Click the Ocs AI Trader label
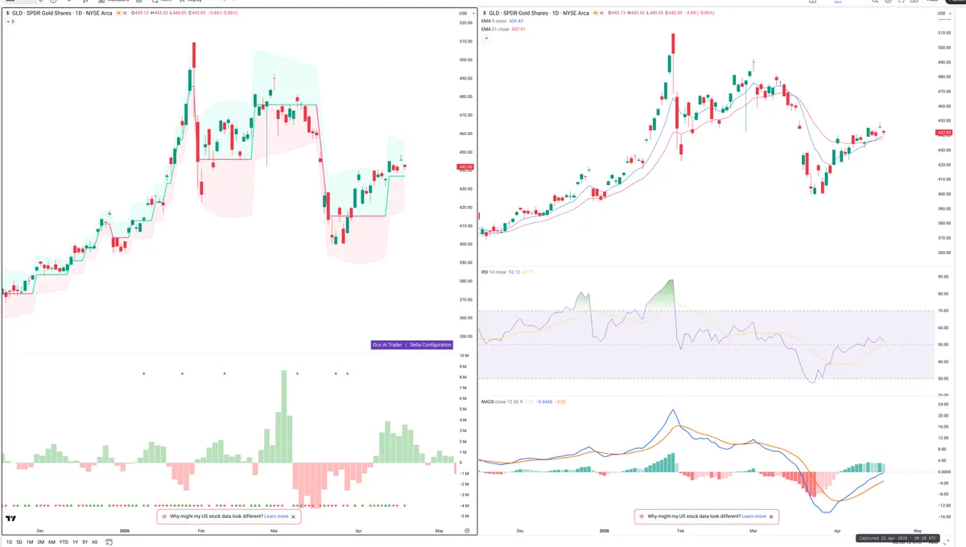The image size is (966, 547). (386, 344)
